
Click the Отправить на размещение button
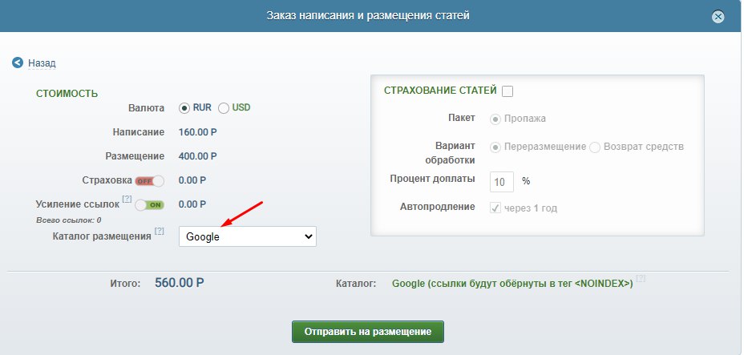click(368, 331)
